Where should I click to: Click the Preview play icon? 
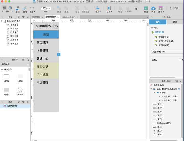pos(146,8)
